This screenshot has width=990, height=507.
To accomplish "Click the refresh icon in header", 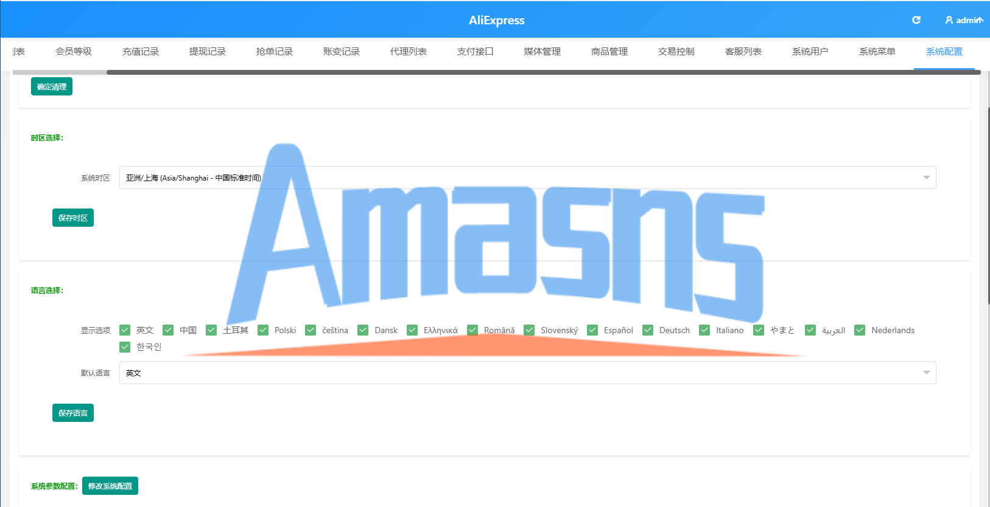I will click(x=916, y=20).
